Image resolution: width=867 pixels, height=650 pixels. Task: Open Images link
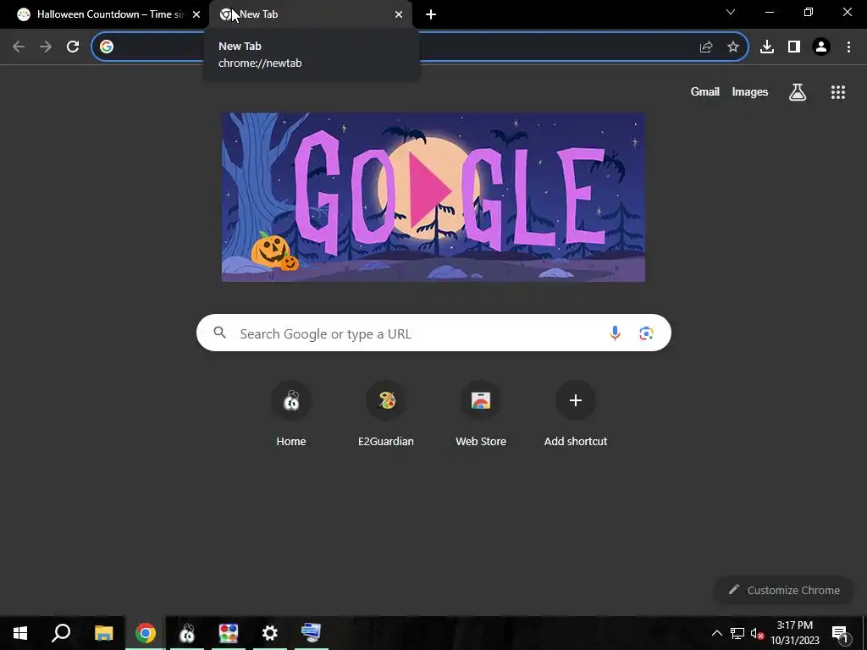coord(750,92)
